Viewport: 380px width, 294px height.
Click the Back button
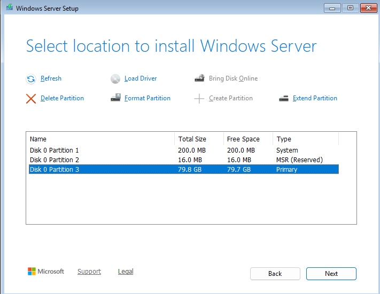coord(275,274)
